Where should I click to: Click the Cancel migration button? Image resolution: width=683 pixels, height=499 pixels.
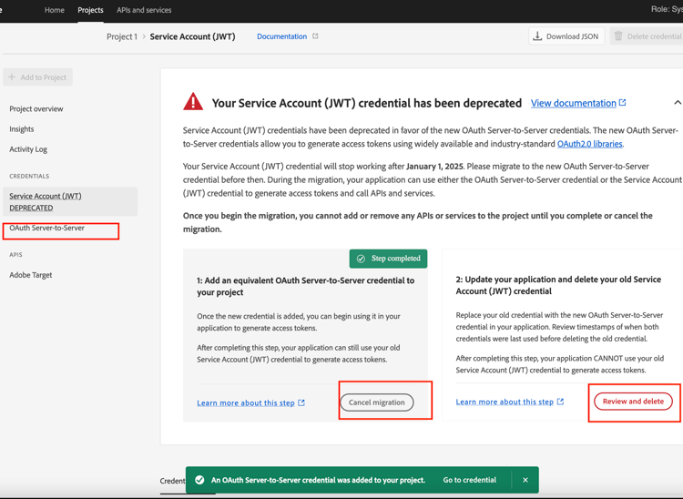click(x=377, y=402)
